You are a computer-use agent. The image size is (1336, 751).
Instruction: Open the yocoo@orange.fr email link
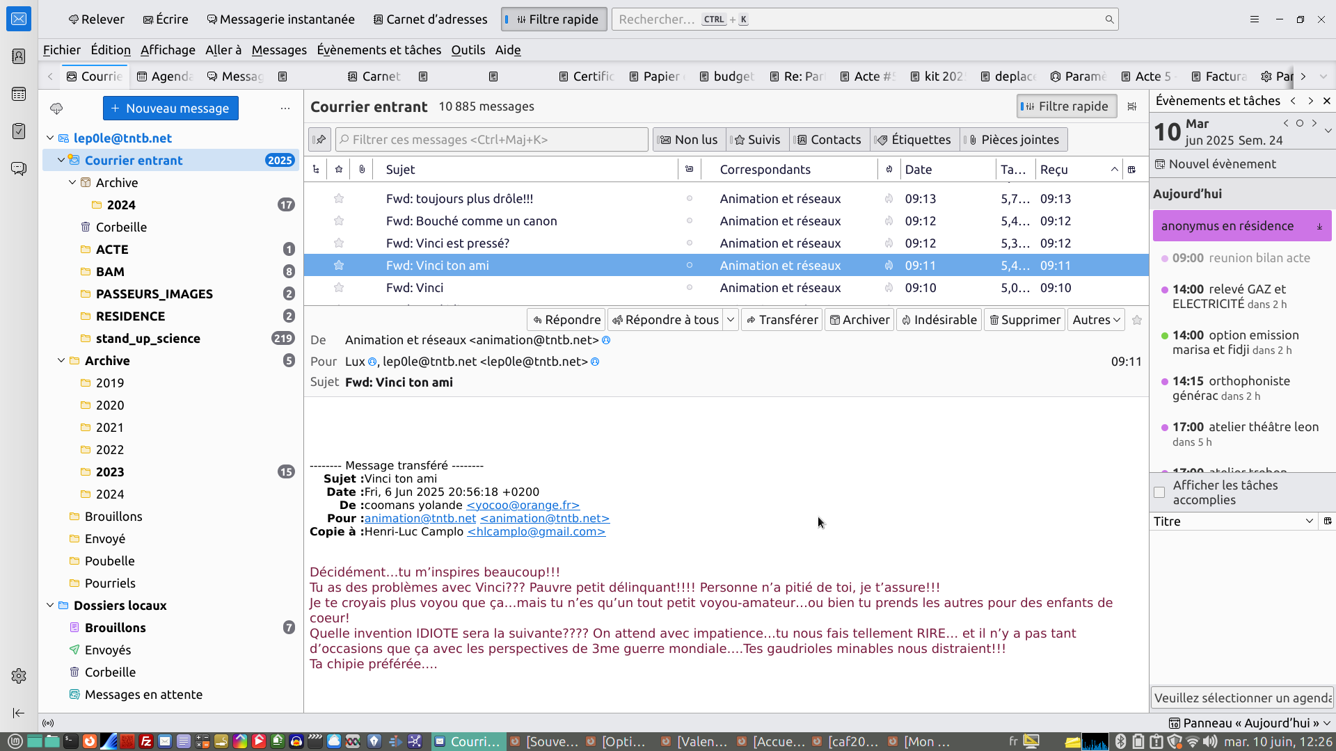click(x=523, y=505)
